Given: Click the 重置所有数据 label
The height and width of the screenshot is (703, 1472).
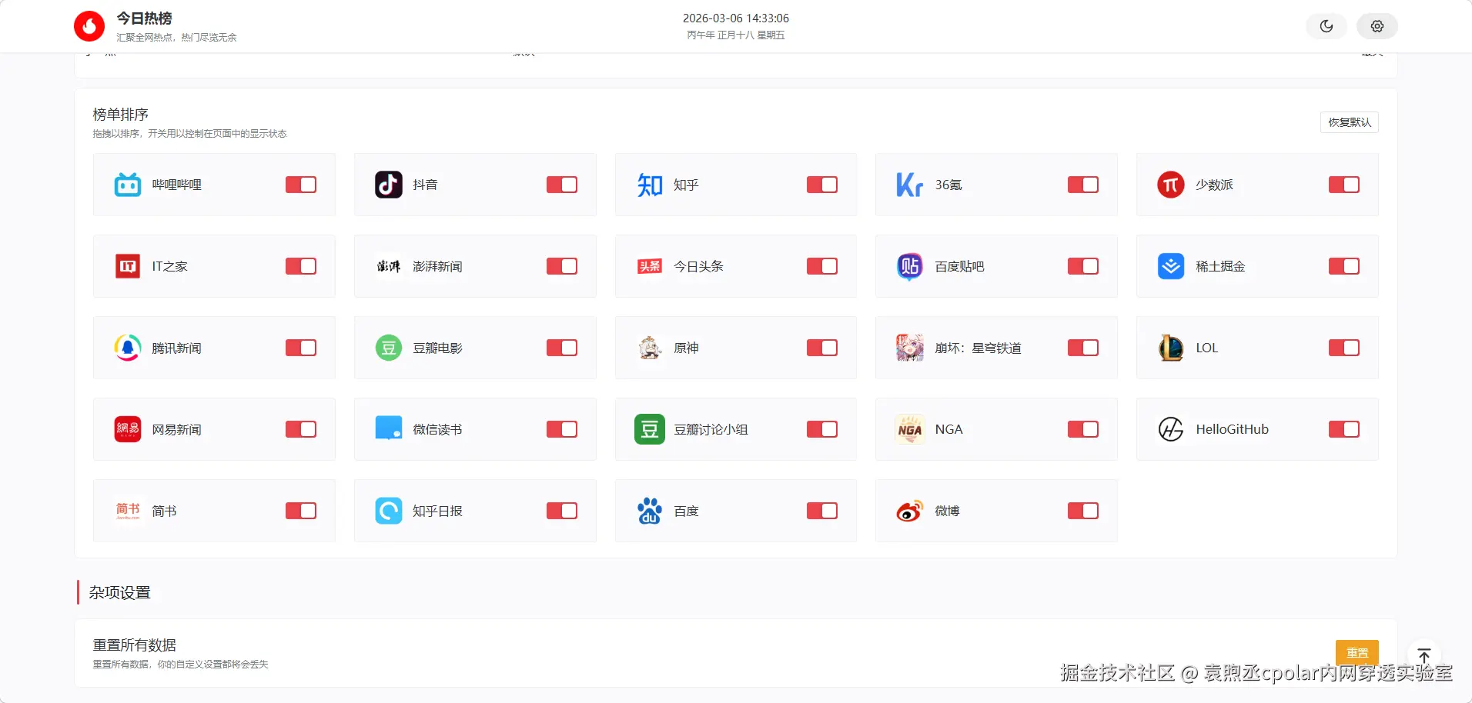Looking at the screenshot, I should [x=135, y=645].
